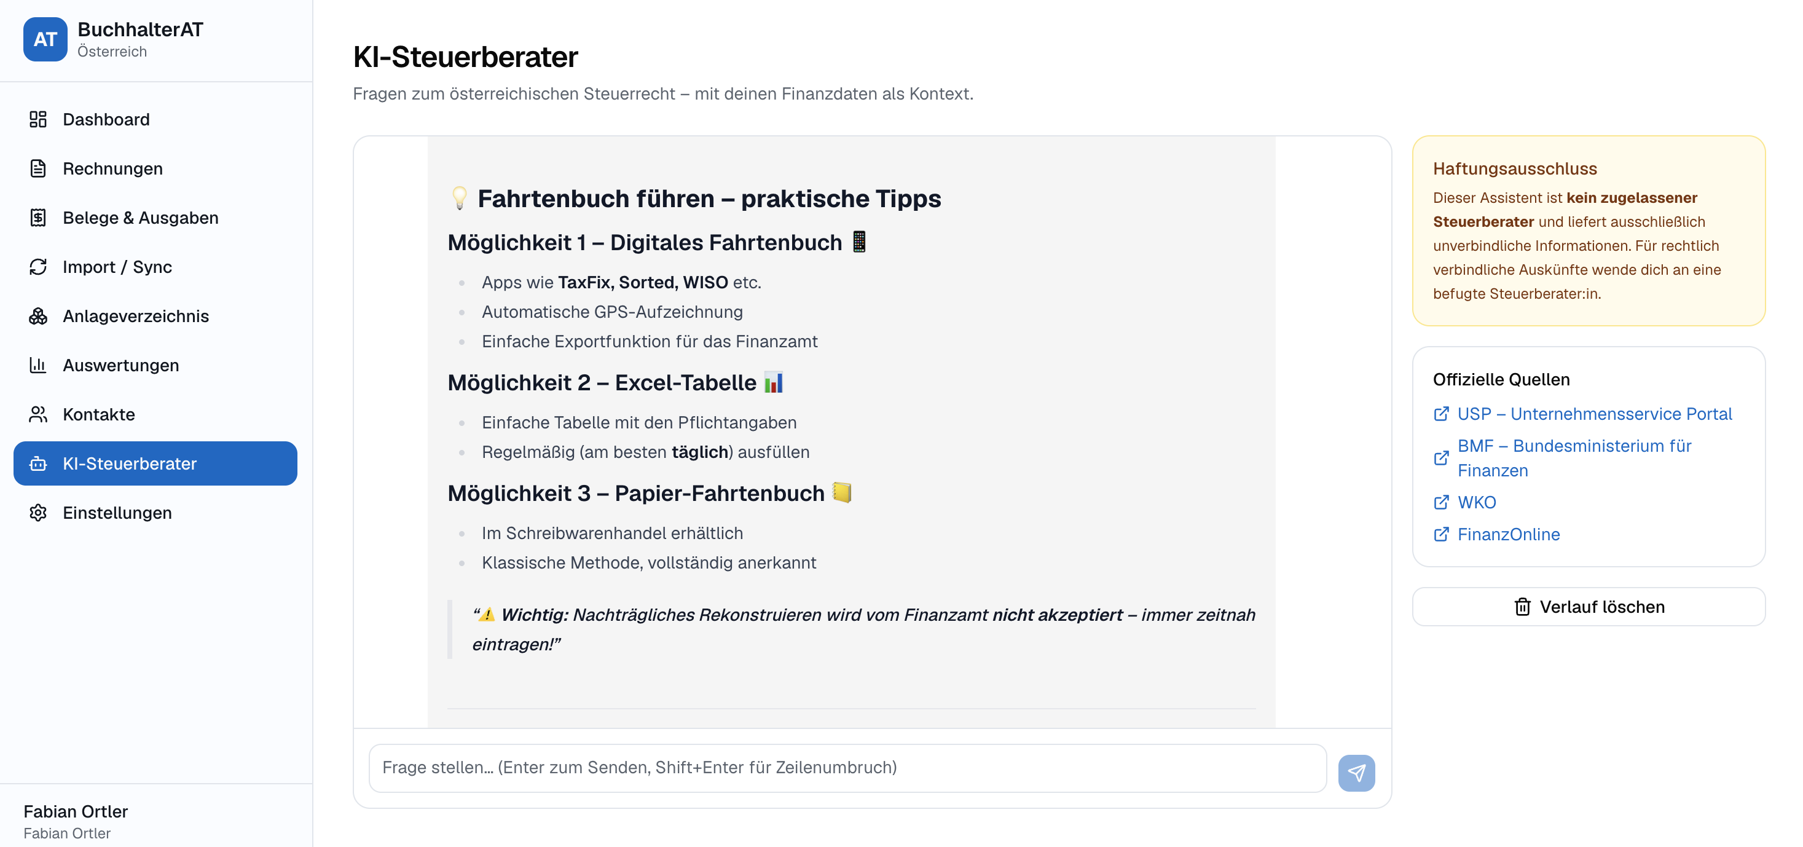Click the Rechnungen document icon
This screenshot has height=847, width=1803.
pos(38,168)
